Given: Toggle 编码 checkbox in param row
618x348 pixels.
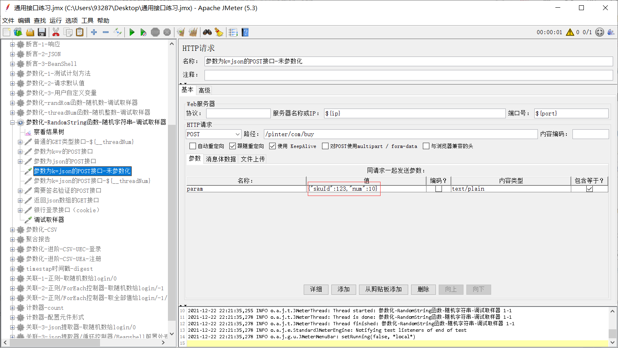Looking at the screenshot, I should click(439, 189).
